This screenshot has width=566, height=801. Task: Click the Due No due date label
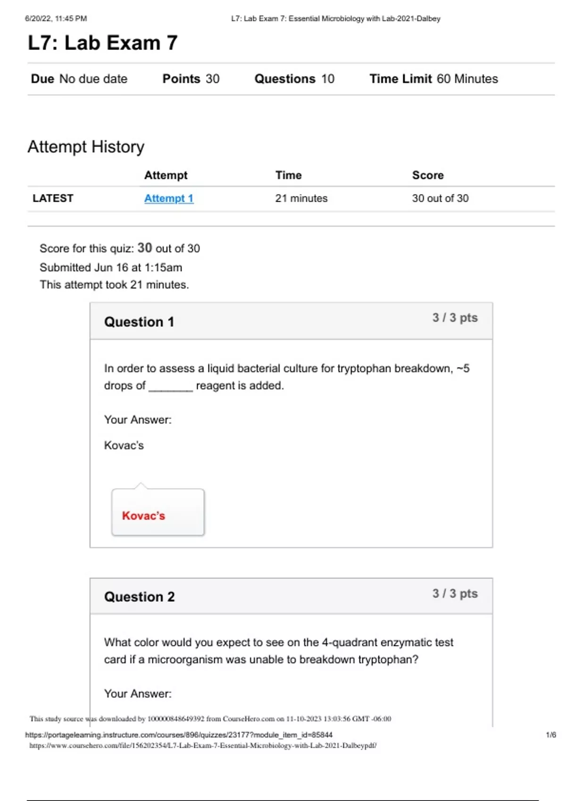click(x=79, y=79)
